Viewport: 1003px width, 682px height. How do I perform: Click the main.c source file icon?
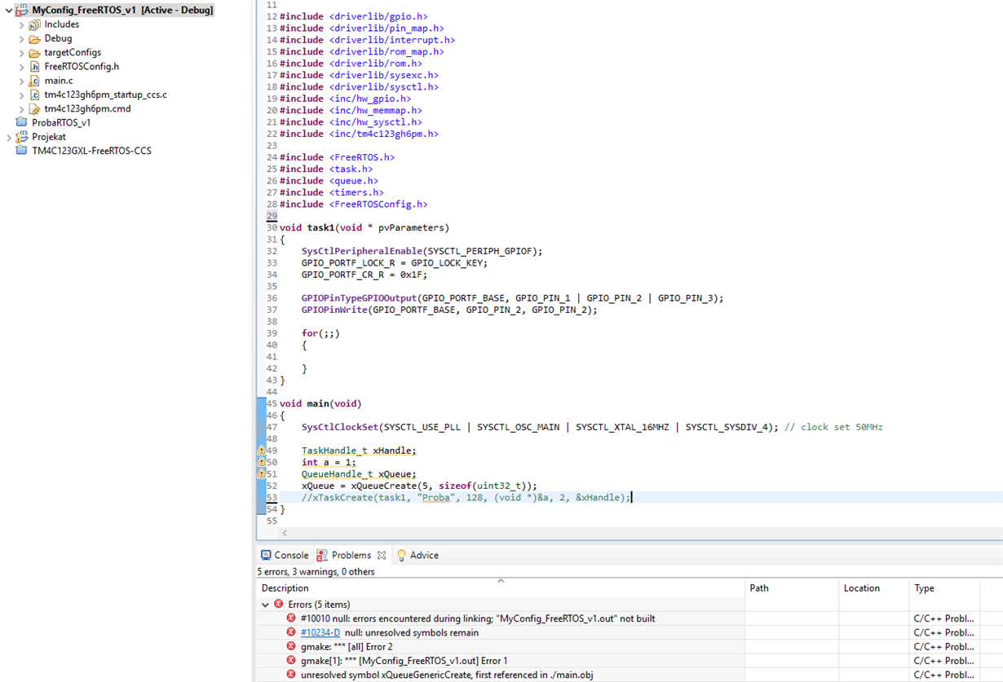pos(34,81)
